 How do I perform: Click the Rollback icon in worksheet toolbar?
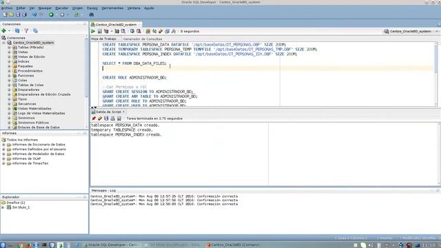[139, 31]
